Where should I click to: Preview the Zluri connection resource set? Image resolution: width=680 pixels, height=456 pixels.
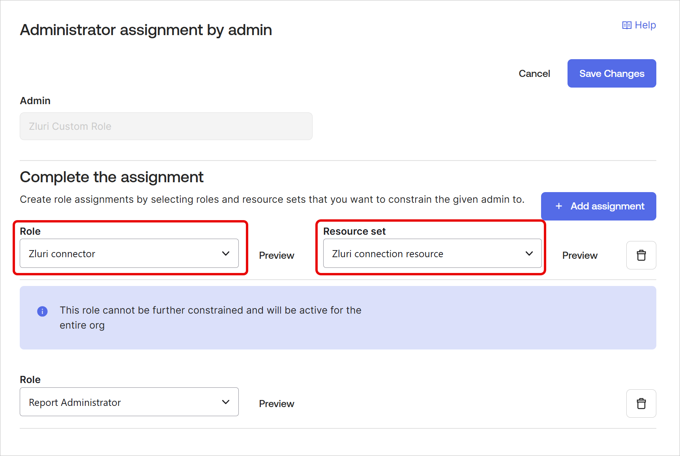click(580, 256)
